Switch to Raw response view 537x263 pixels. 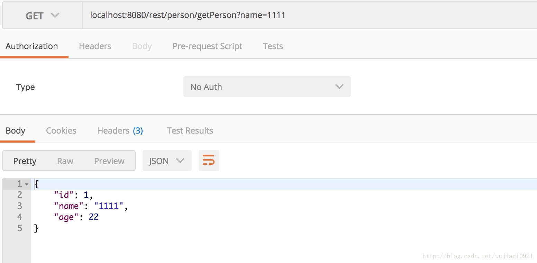pyautogui.click(x=65, y=161)
